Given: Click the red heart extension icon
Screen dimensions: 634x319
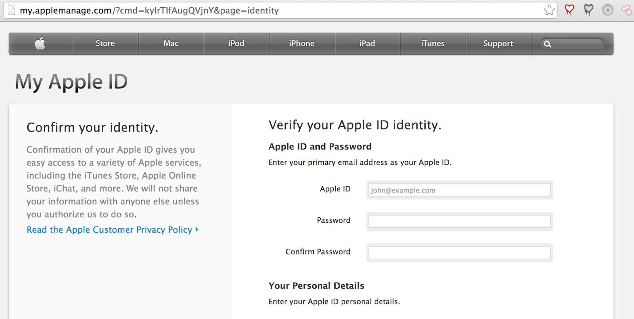Looking at the screenshot, I should pos(569,10).
